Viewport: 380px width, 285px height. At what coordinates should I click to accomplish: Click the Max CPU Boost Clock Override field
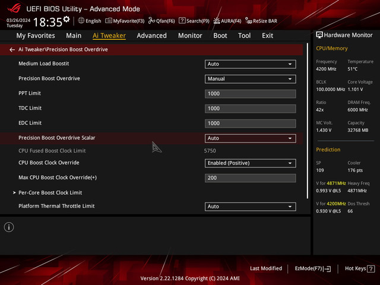pos(251,178)
